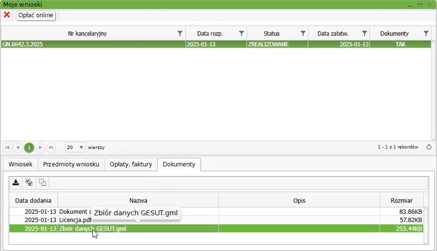
Task: Jump to the last page of results
Action: pyautogui.click(x=51, y=148)
